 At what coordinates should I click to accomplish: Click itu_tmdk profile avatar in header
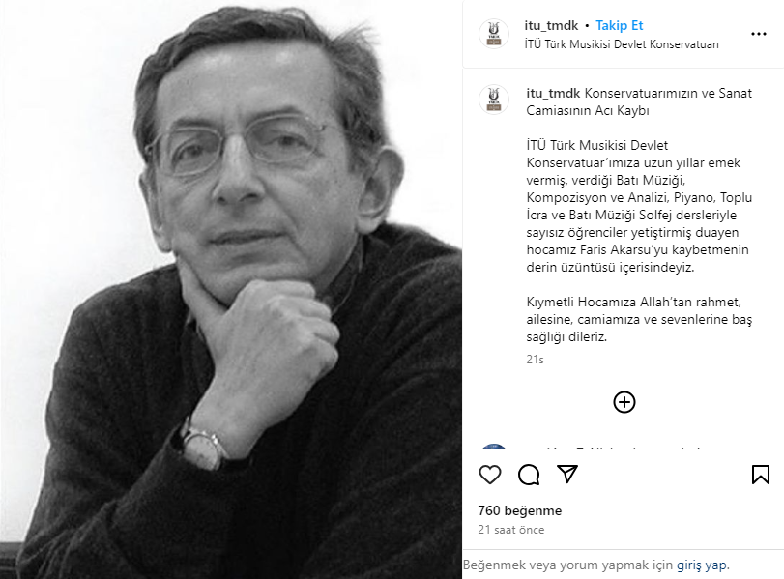coord(494,34)
